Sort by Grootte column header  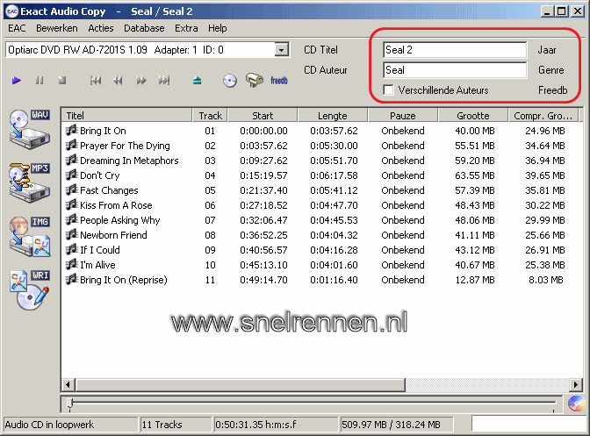point(473,116)
